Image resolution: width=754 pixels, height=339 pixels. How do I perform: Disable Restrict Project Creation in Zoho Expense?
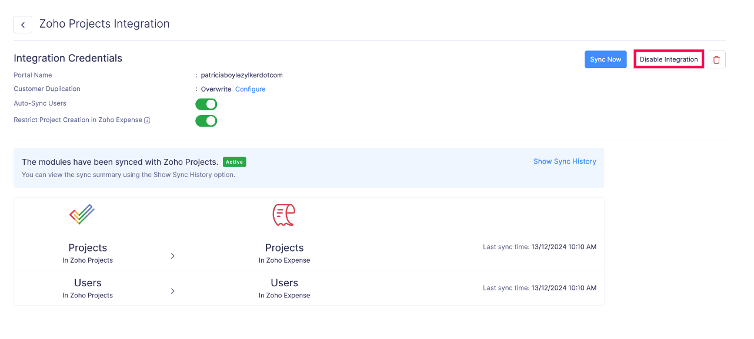(206, 120)
